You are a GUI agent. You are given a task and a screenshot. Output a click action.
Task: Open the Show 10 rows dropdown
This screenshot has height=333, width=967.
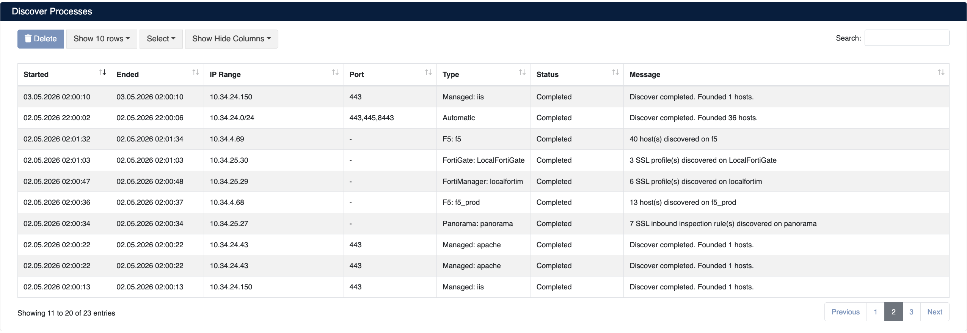[x=102, y=39]
